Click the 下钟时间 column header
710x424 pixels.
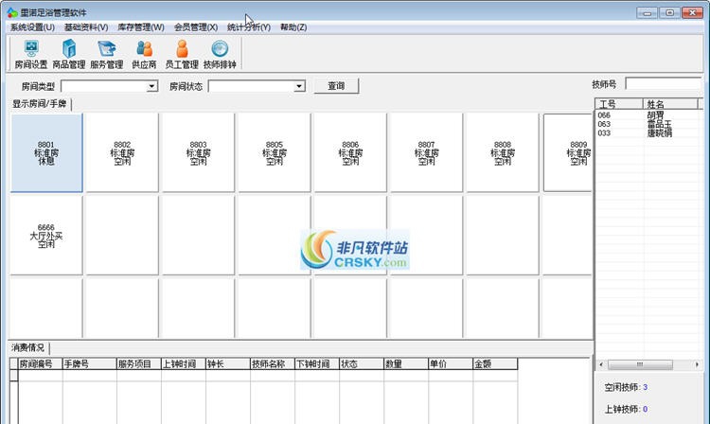[316, 363]
